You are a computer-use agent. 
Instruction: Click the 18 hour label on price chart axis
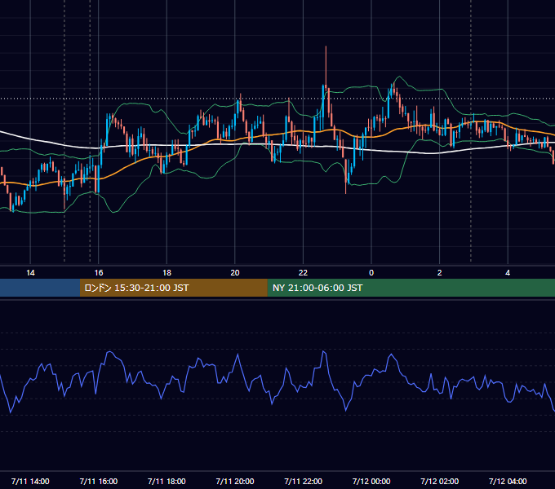166,273
